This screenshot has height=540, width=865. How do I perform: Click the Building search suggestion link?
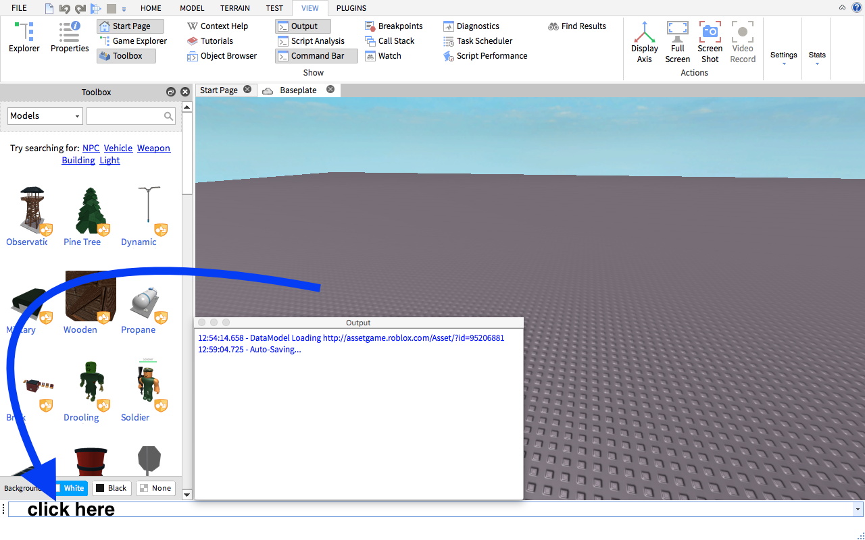78,161
